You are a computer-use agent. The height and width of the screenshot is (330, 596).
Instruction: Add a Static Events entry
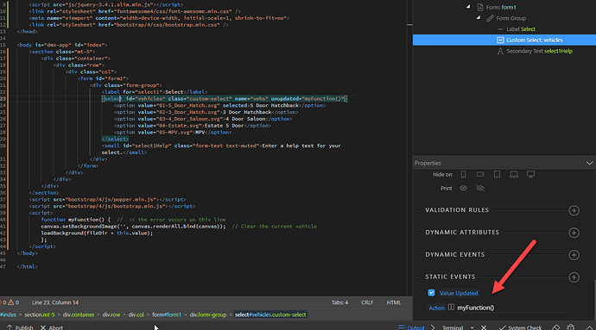574,277
